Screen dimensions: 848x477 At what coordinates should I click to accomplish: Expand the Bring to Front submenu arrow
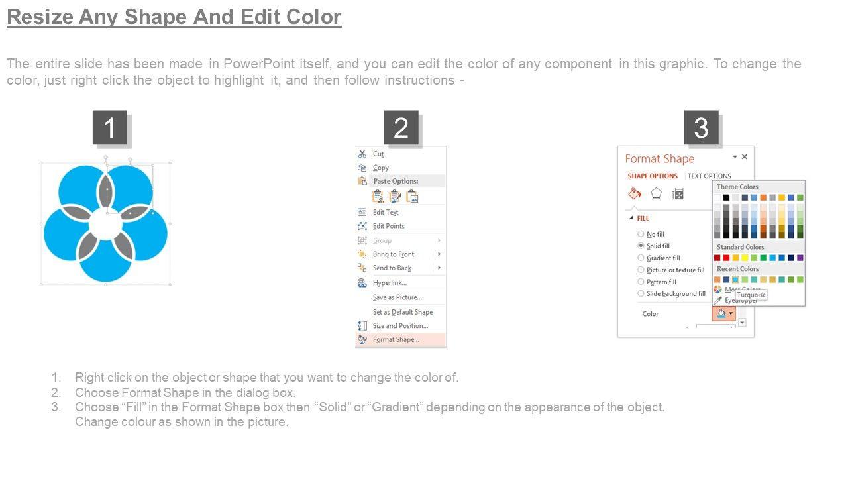(439, 254)
